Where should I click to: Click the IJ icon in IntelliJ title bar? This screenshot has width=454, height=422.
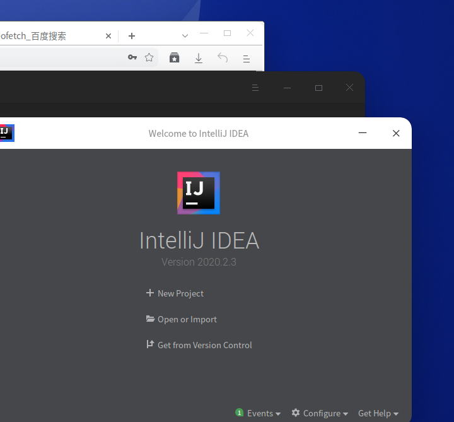pyautogui.click(x=7, y=133)
